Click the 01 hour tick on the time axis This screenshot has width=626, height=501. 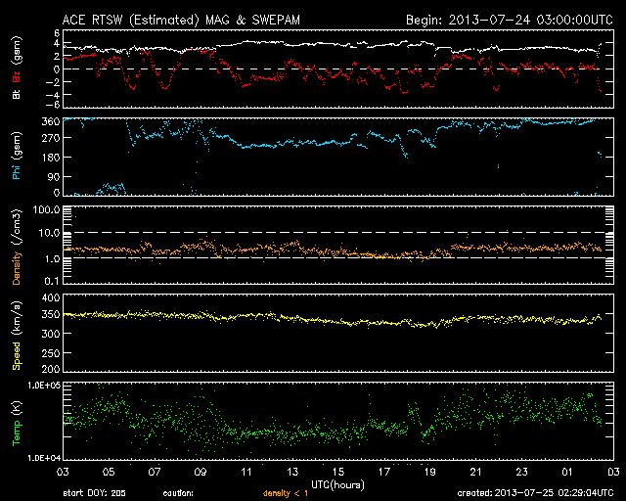[566, 471]
